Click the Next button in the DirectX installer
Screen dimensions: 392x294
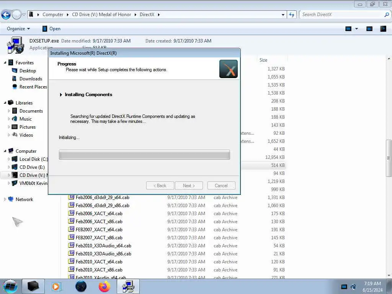click(189, 186)
